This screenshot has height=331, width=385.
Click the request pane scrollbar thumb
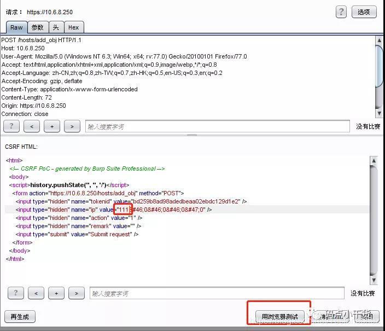[x=379, y=66]
